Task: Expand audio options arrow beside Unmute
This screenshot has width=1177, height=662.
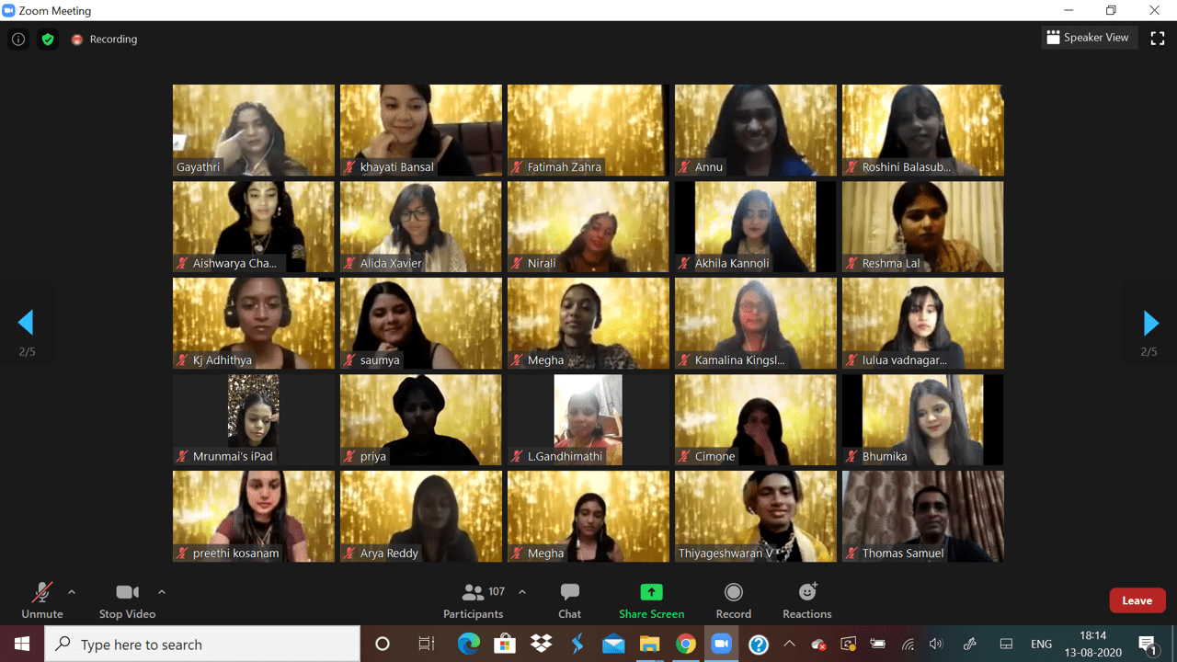Action: tap(72, 592)
